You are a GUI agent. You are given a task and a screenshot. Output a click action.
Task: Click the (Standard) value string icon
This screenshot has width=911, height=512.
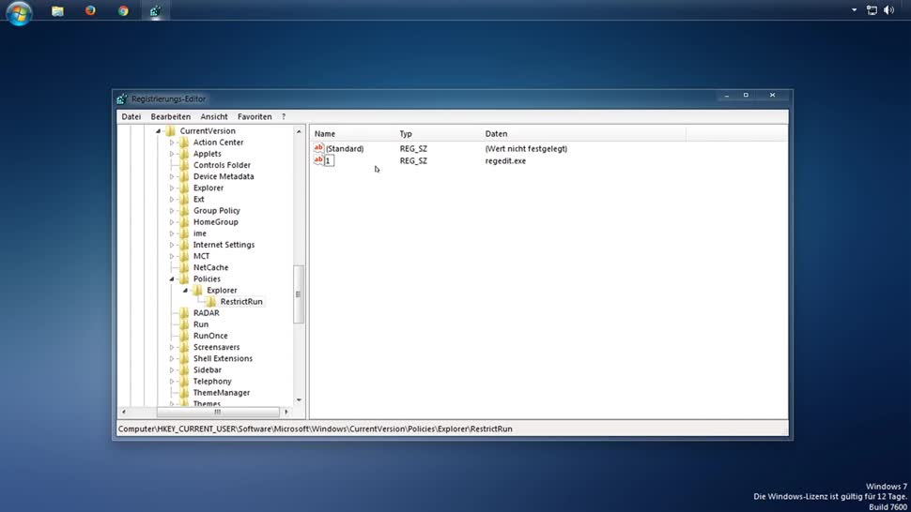[318, 148]
